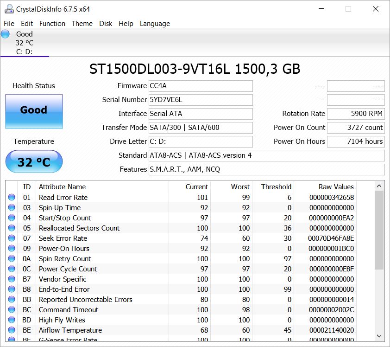This screenshot has width=390, height=347.
Task: Click the status orb for Spin-Up Time
Action: coord(12,207)
